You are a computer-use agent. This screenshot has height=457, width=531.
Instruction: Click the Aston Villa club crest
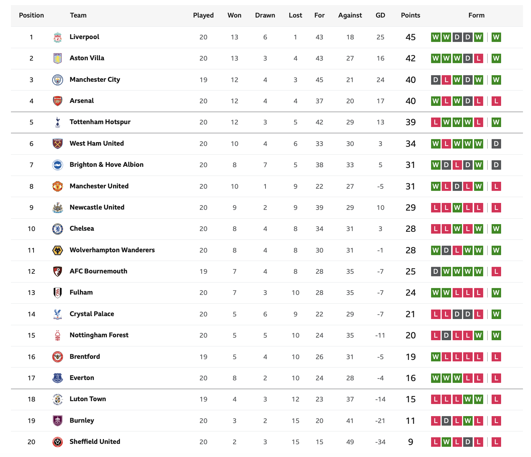click(58, 58)
